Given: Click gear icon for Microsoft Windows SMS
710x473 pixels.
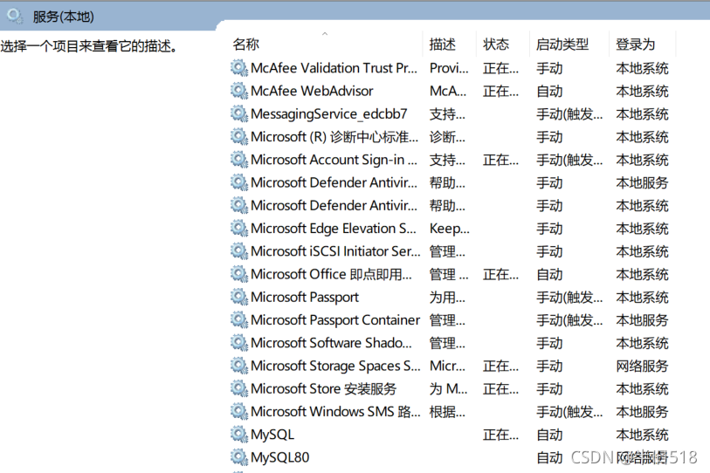Looking at the screenshot, I should coord(239,411).
